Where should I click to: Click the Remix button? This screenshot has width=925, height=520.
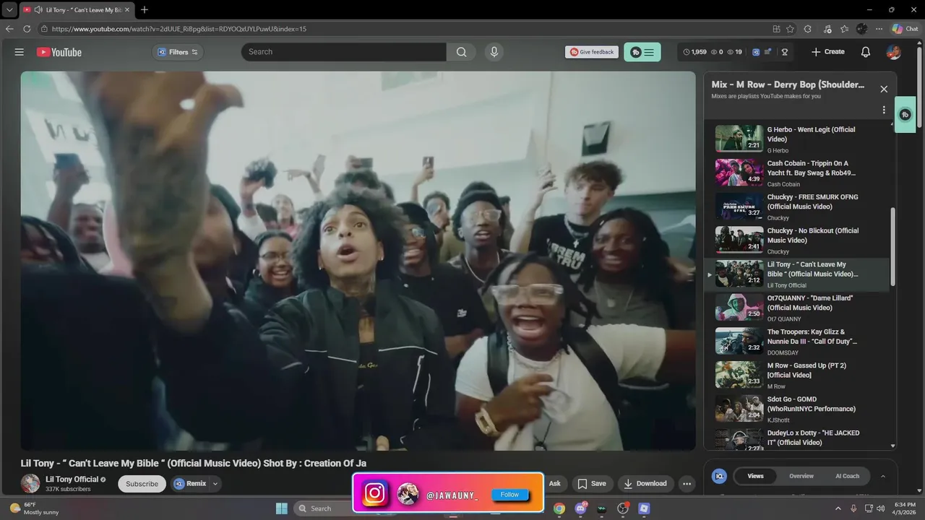[191, 484]
